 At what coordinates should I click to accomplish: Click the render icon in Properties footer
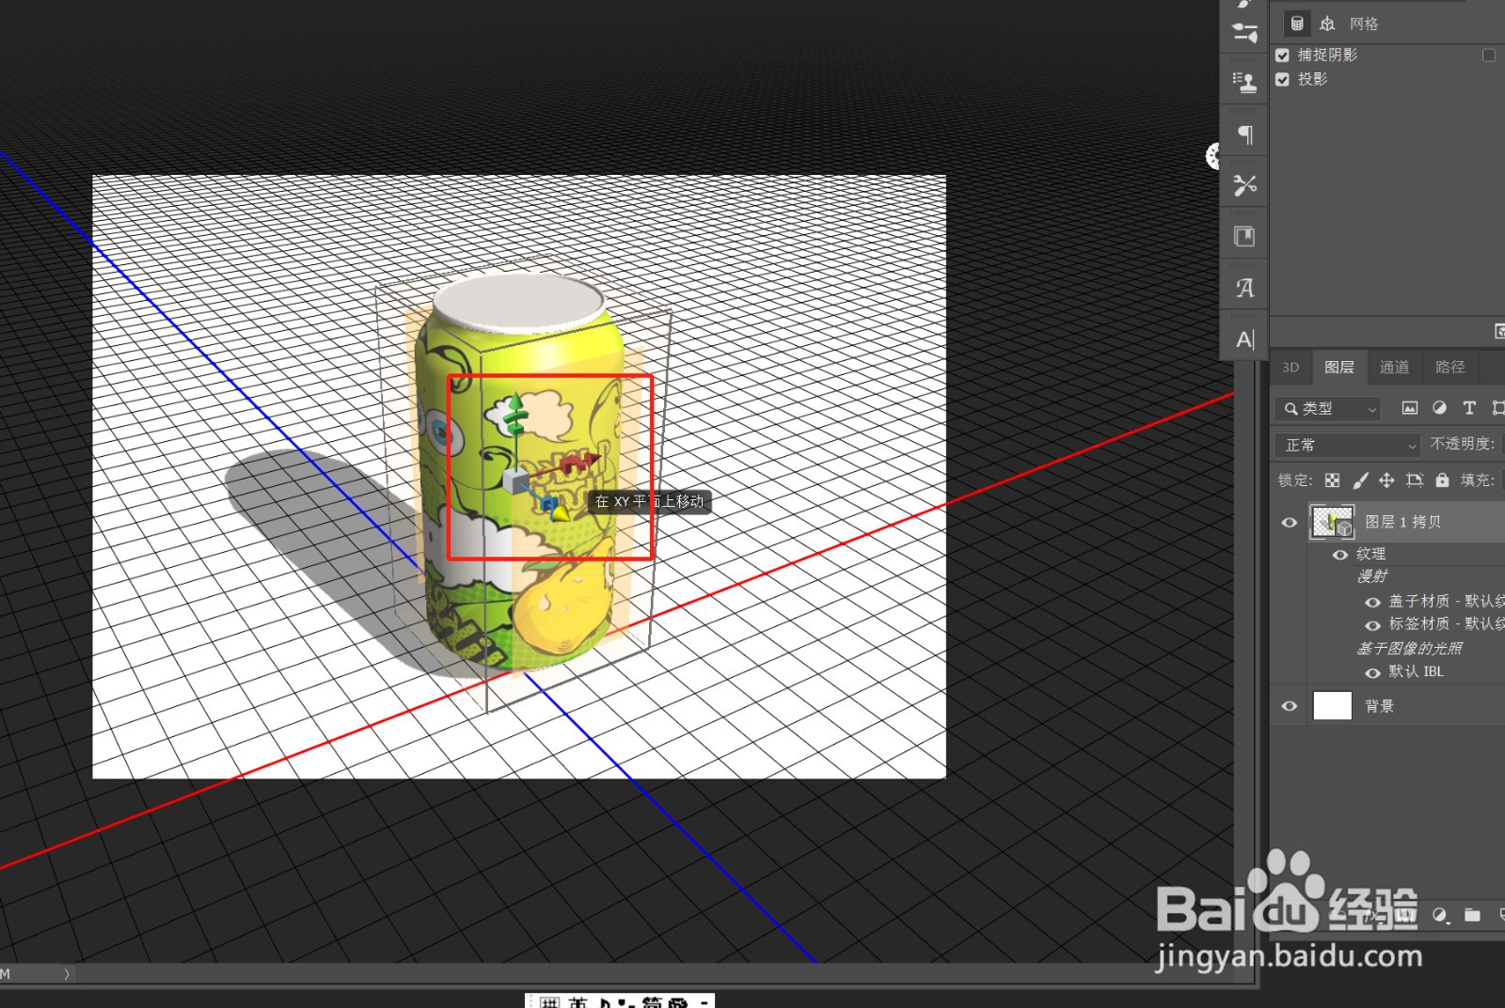1499,331
